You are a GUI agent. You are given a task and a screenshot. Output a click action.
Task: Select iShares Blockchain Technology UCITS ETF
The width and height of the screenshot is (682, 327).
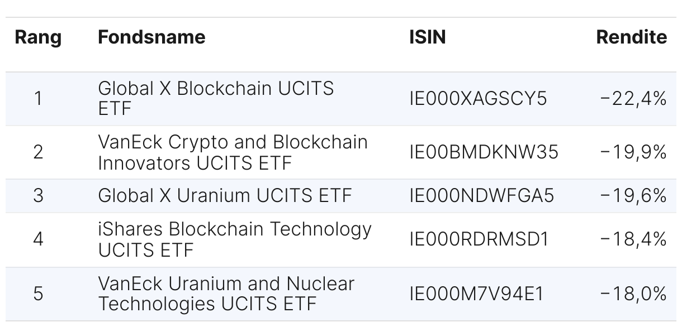235,239
